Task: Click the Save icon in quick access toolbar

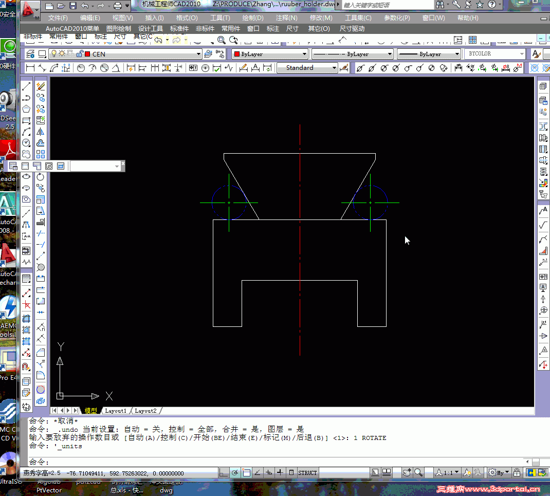Action: point(73,6)
